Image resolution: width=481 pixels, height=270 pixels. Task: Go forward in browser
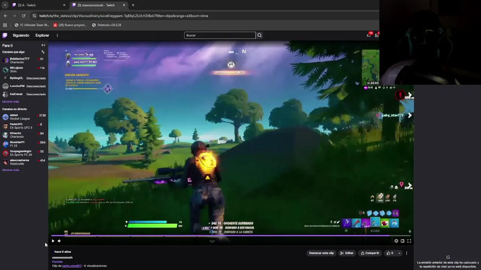[14, 16]
